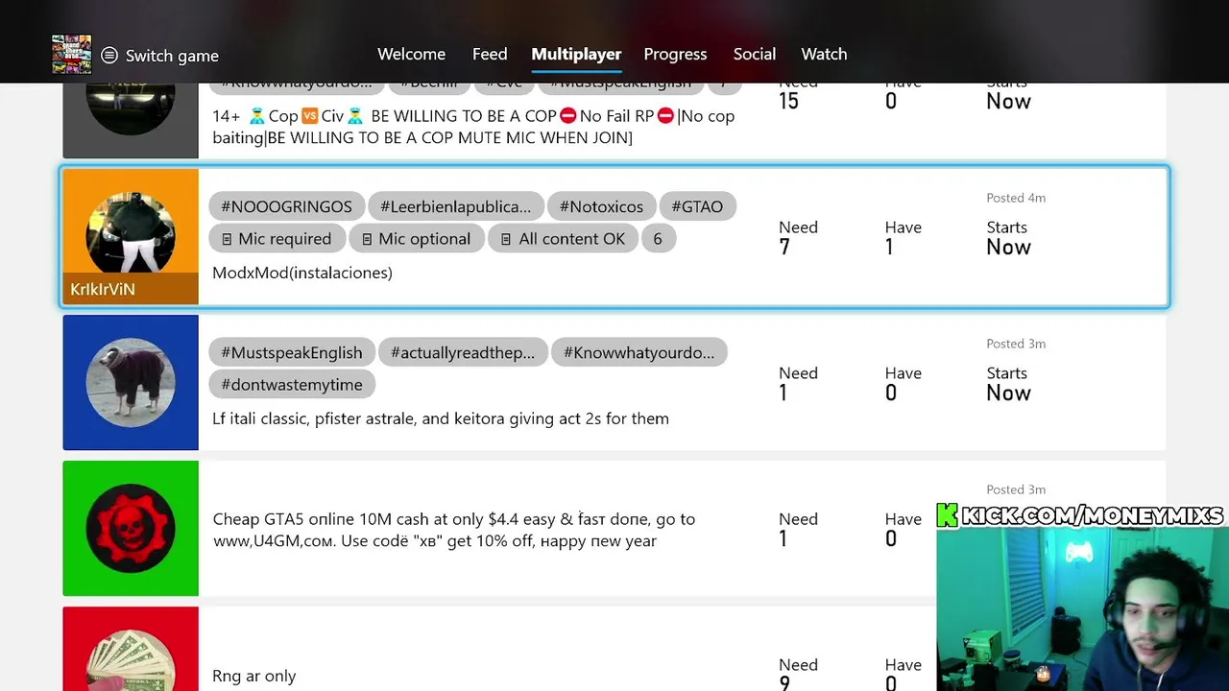Image resolution: width=1229 pixels, height=691 pixels.
Task: Open the dog avatar thumbnail on blue
Action: click(131, 382)
